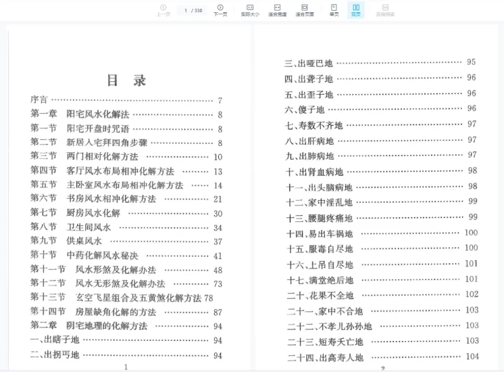The height and width of the screenshot is (372, 504).
Task: Select fit to page (适合页面)
Action: point(305,9)
